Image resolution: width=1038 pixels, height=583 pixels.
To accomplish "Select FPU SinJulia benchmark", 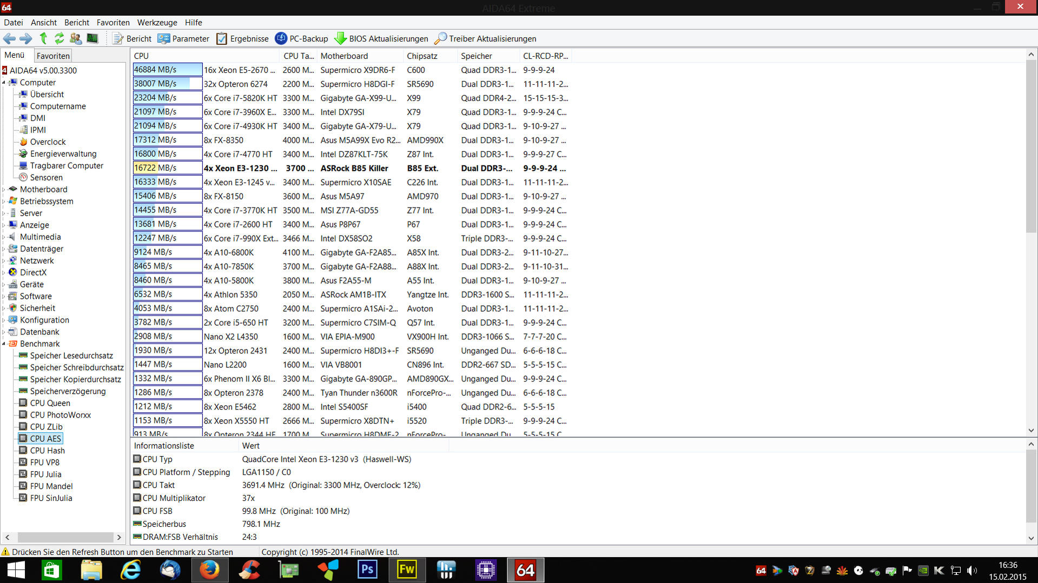I will pos(51,498).
